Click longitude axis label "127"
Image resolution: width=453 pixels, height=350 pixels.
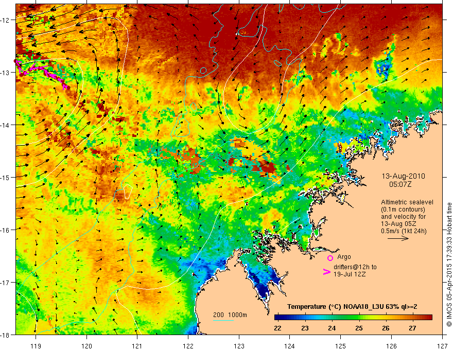tap(442, 346)
